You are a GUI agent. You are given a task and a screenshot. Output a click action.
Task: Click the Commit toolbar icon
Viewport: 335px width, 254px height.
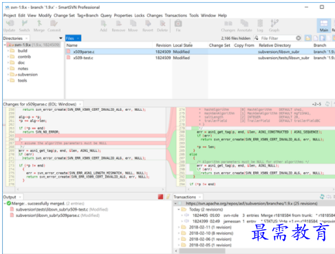[x=54, y=26]
